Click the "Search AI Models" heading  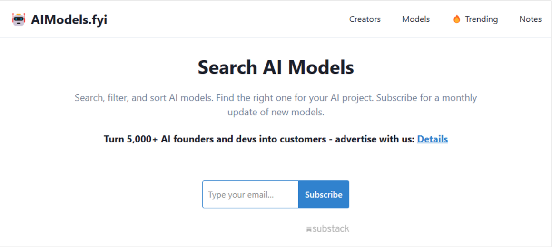[x=276, y=67]
